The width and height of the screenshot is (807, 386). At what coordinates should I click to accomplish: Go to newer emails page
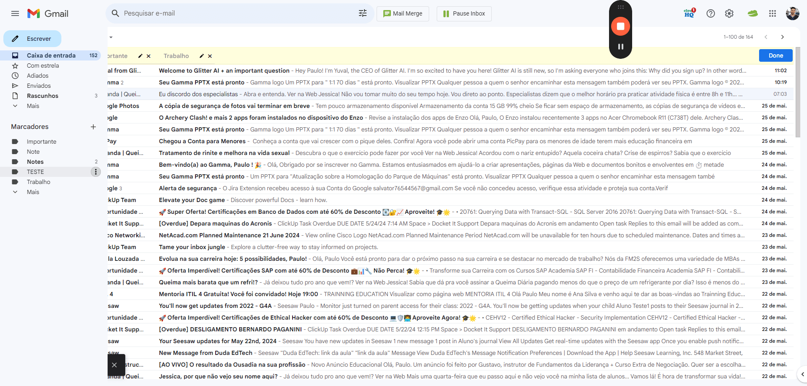(766, 37)
